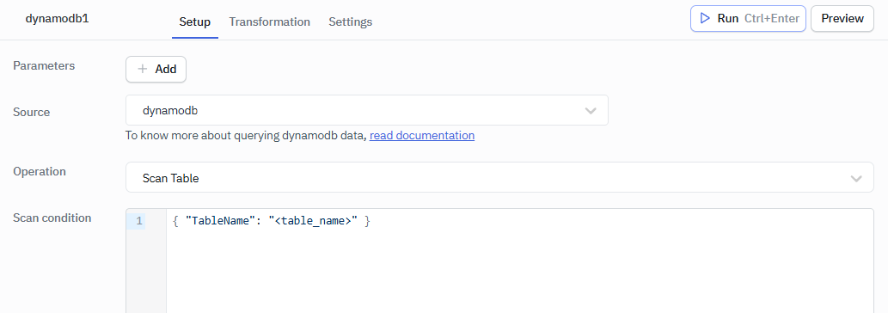888x313 pixels.
Task: Click the "<table_name>" placeholder text
Action: [313, 221]
